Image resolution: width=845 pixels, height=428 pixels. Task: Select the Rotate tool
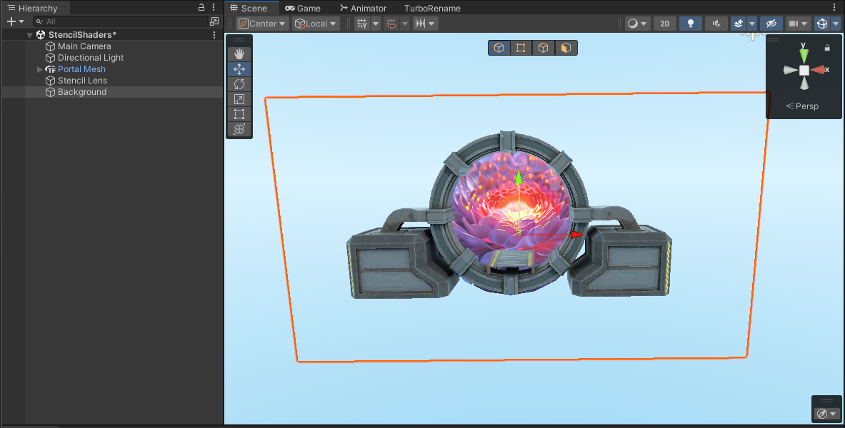click(239, 83)
